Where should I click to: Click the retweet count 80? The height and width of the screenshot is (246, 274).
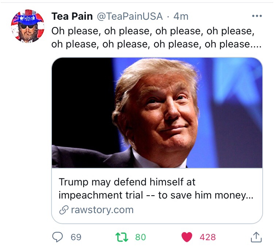pyautogui.click(x=140, y=237)
